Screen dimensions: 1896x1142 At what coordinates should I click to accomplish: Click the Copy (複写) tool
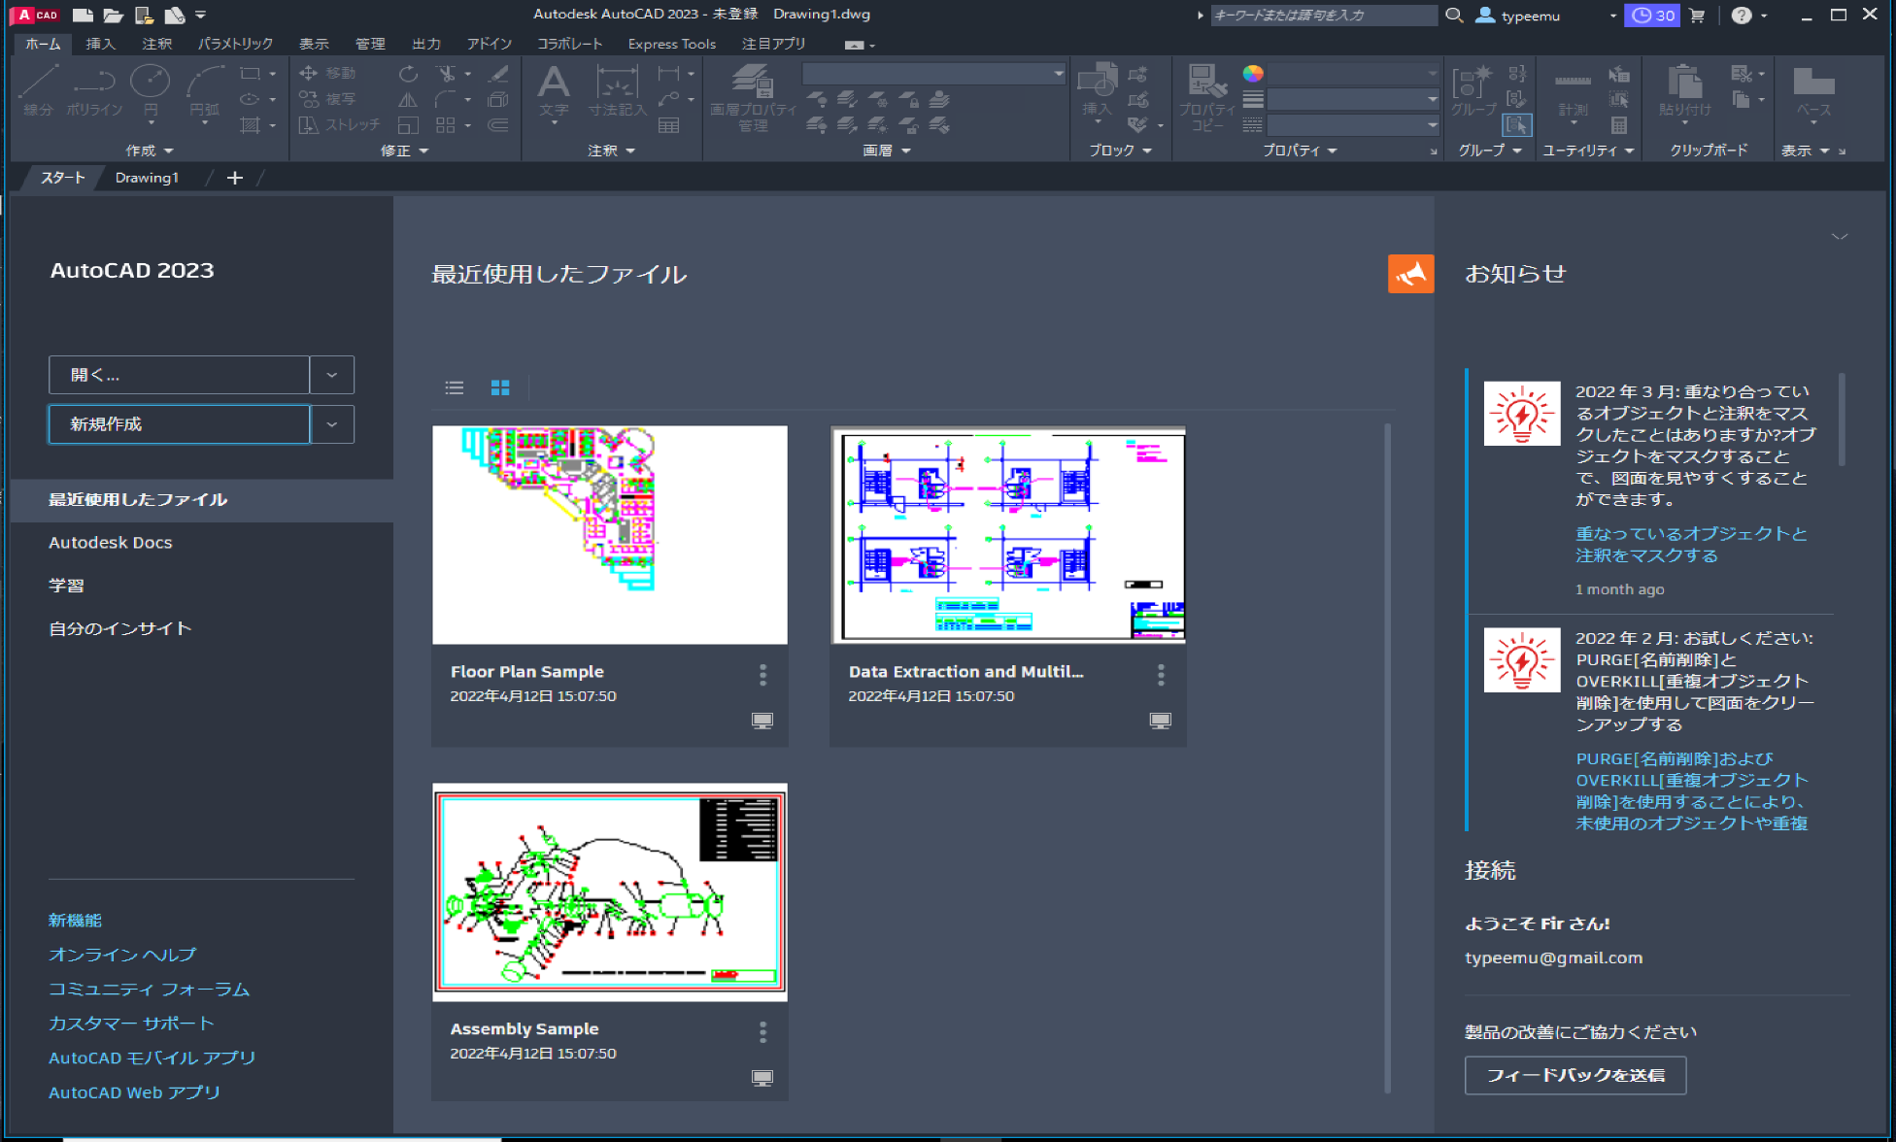(x=327, y=99)
